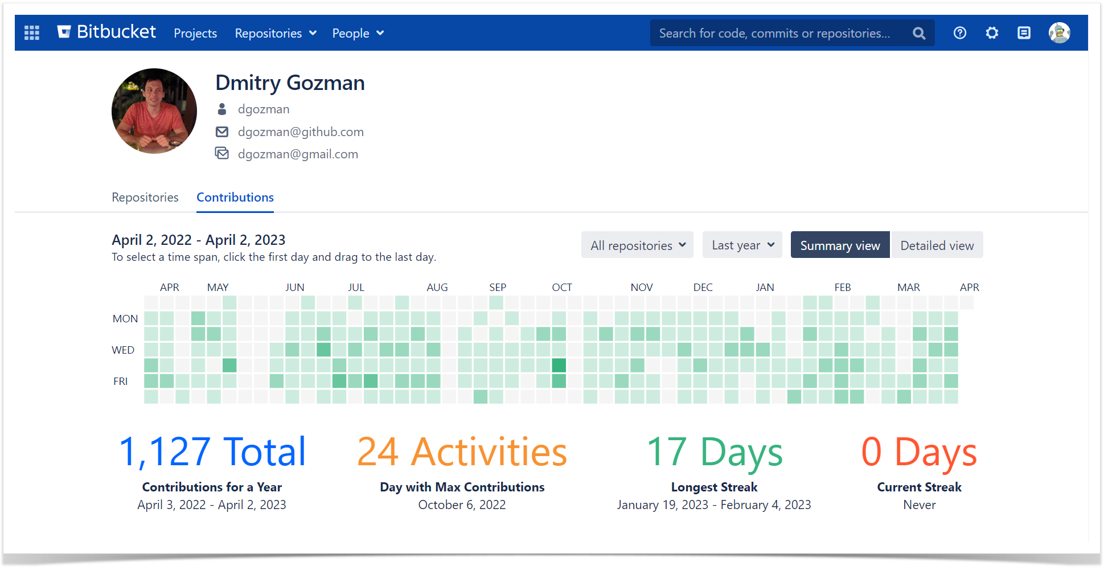The height and width of the screenshot is (570, 1108).
Task: Focus the code search field
Action: click(781, 34)
